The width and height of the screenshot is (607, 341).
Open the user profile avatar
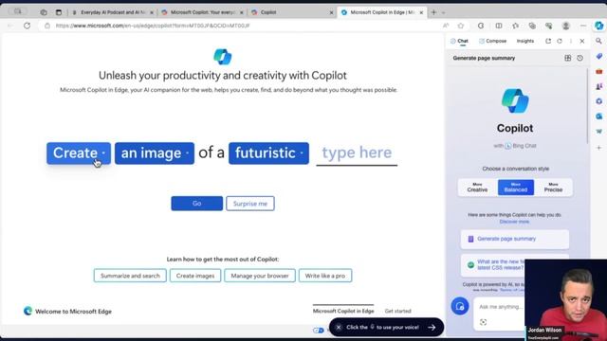(x=565, y=26)
